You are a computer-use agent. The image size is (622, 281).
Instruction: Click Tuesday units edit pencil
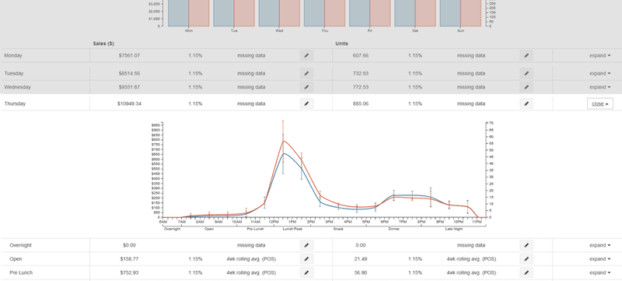click(526, 73)
